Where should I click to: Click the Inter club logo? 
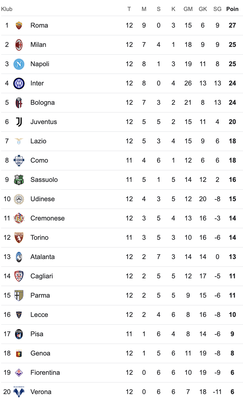[x=19, y=83]
